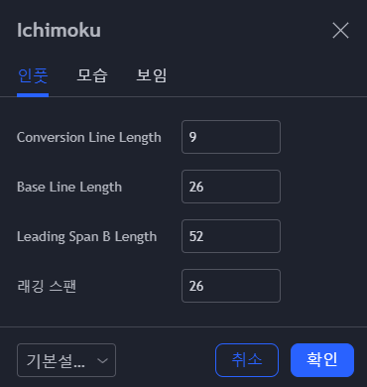This screenshot has width=367, height=387.
Task: Switch to the 인풋 tab
Action: [x=33, y=75]
